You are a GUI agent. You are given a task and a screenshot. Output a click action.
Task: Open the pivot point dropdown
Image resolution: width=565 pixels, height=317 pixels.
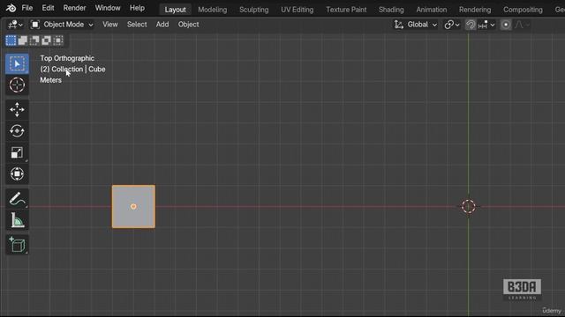pos(452,25)
